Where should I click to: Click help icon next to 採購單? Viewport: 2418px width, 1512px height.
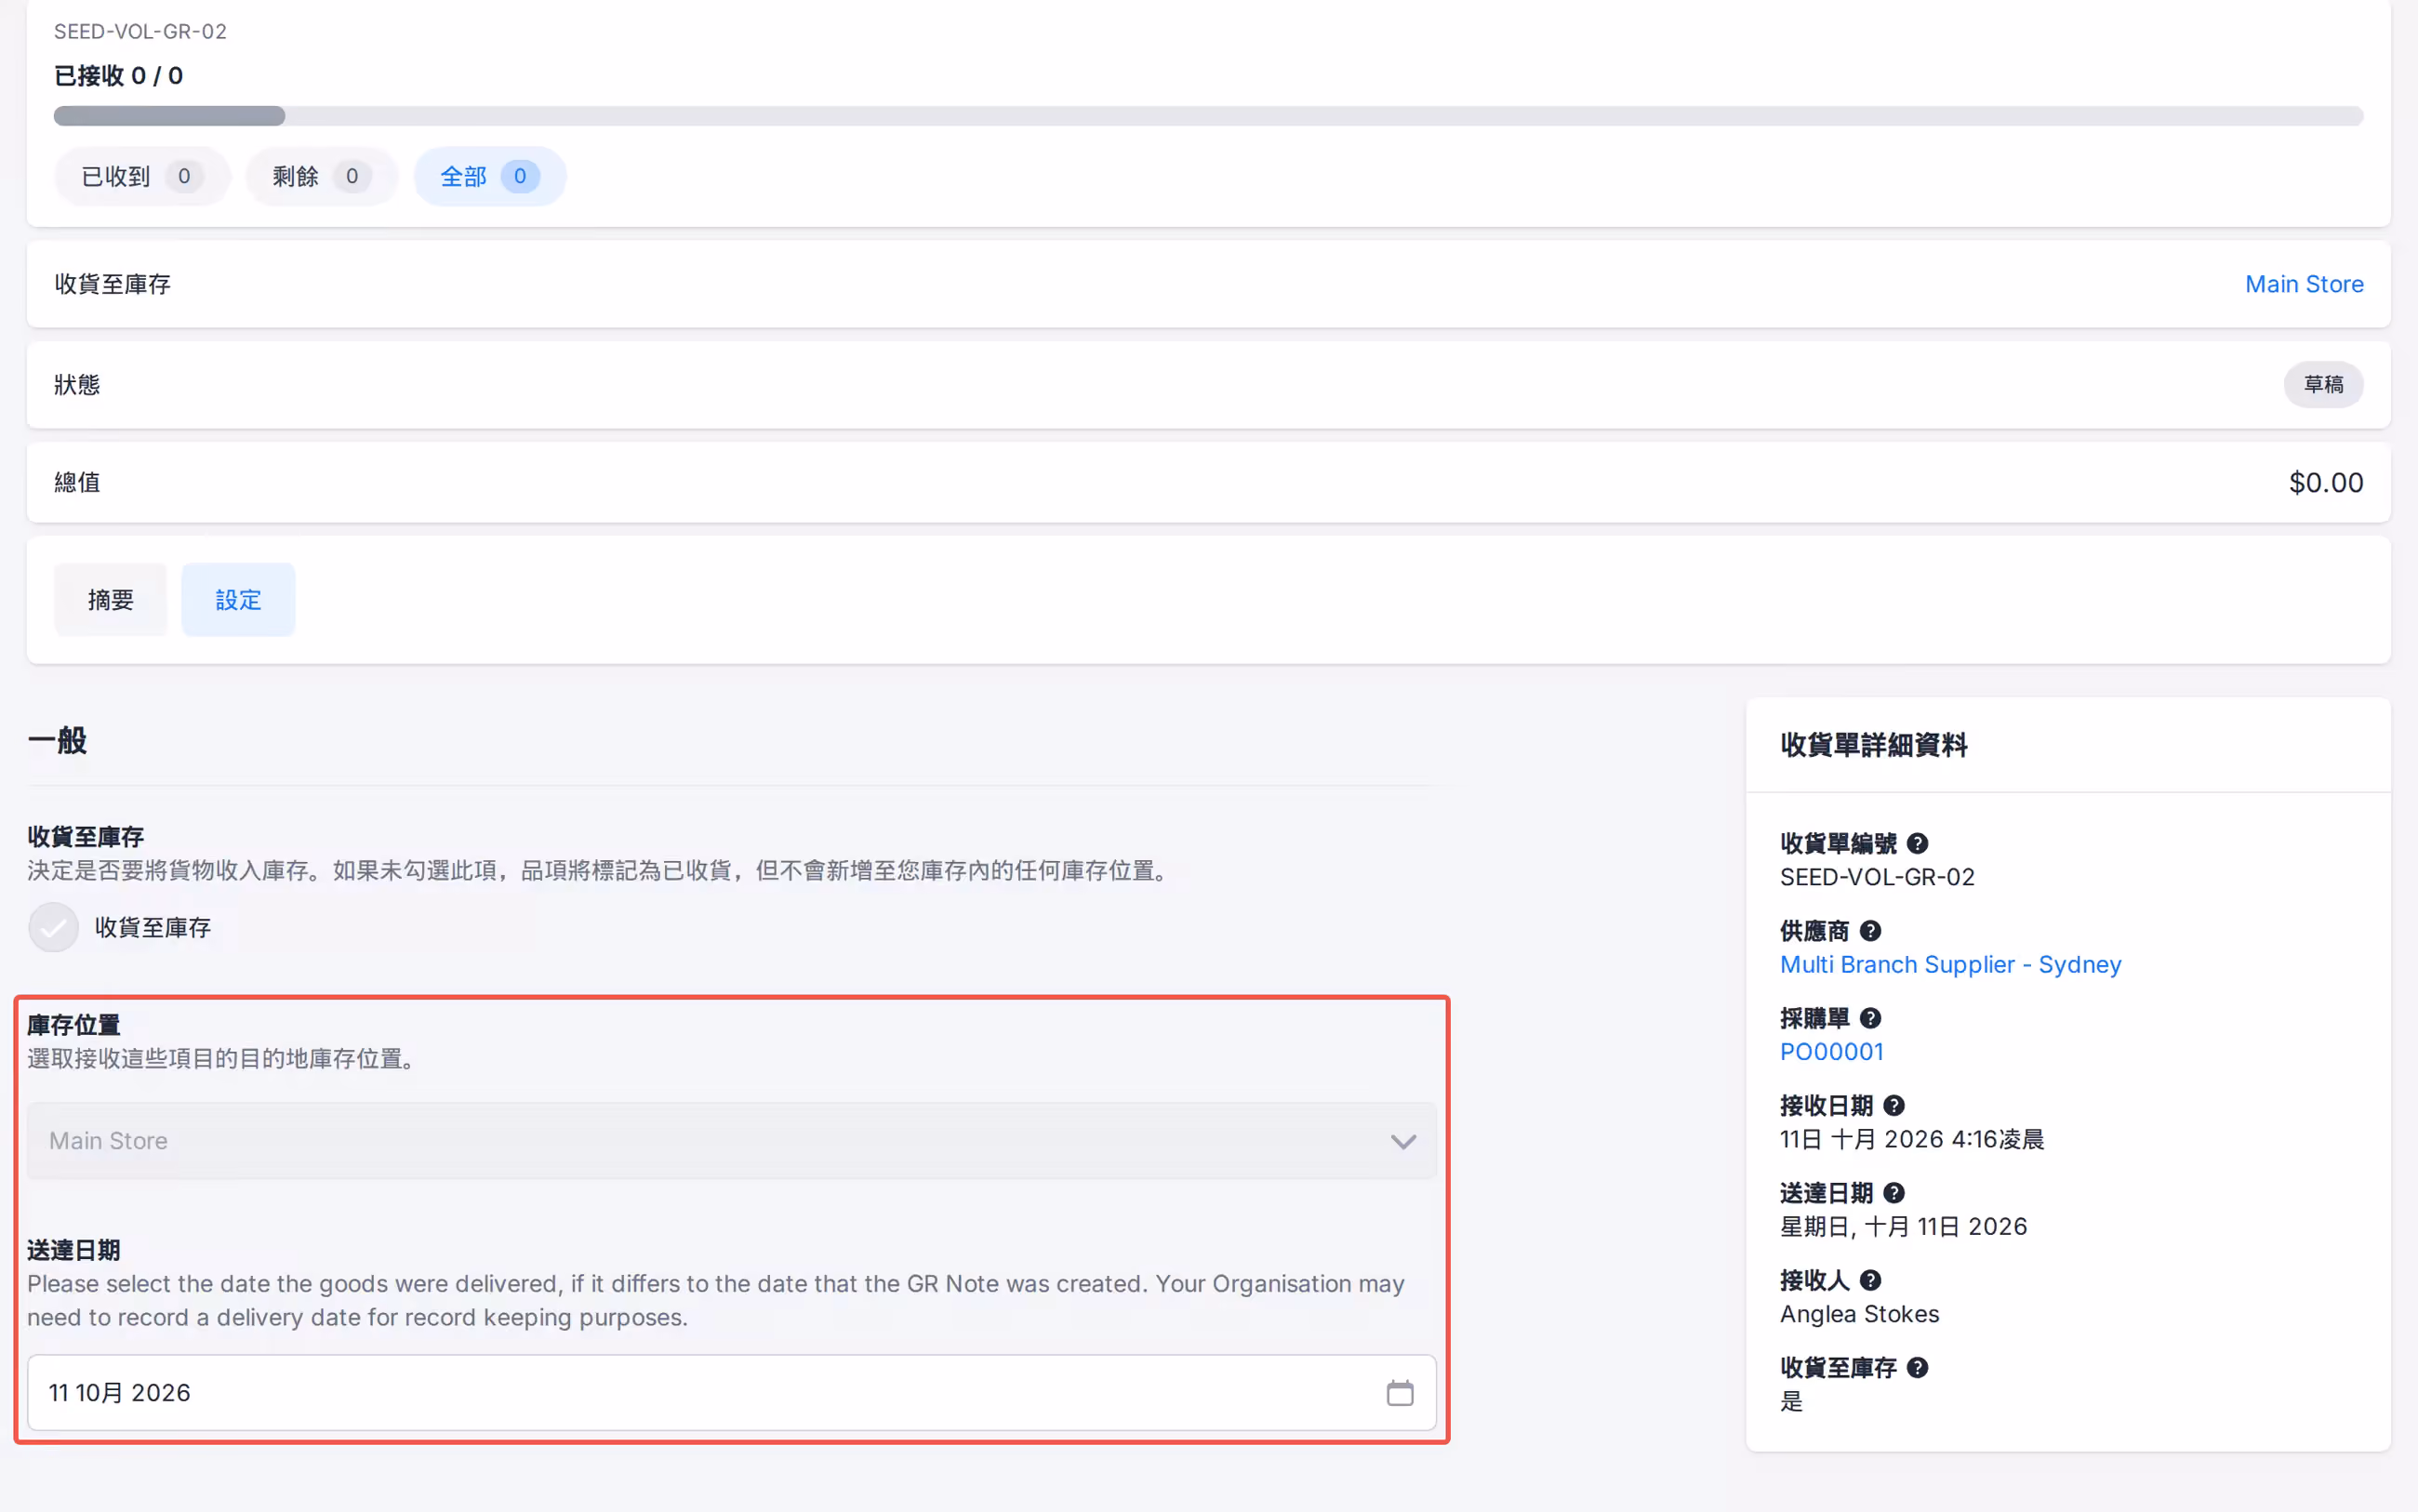[1870, 1018]
